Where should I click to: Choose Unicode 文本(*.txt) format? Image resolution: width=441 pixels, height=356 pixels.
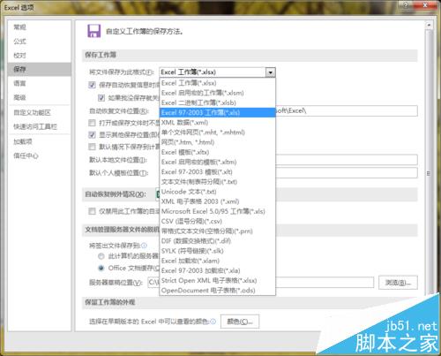218,192
